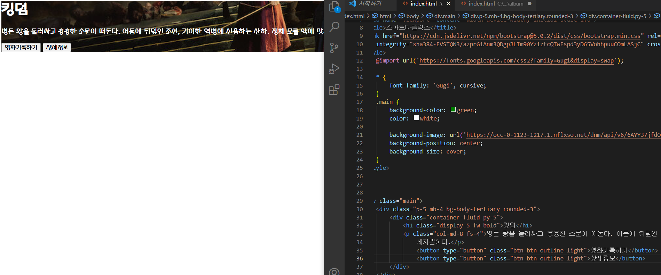Close the active index.html tab
Image resolution: width=661 pixels, height=275 pixels.
tap(448, 4)
